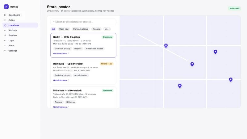
Task: Select the lowest map pin
Action: (180, 86)
